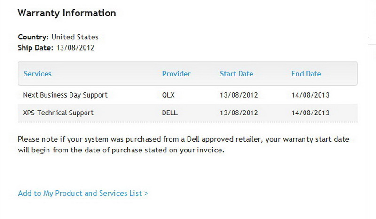Click end date of Next Business Day Support
The height and width of the screenshot is (219, 376).
point(310,95)
